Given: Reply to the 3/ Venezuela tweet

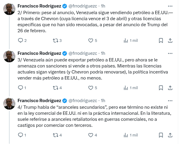Looking at the screenshot, I should click(20, 88).
